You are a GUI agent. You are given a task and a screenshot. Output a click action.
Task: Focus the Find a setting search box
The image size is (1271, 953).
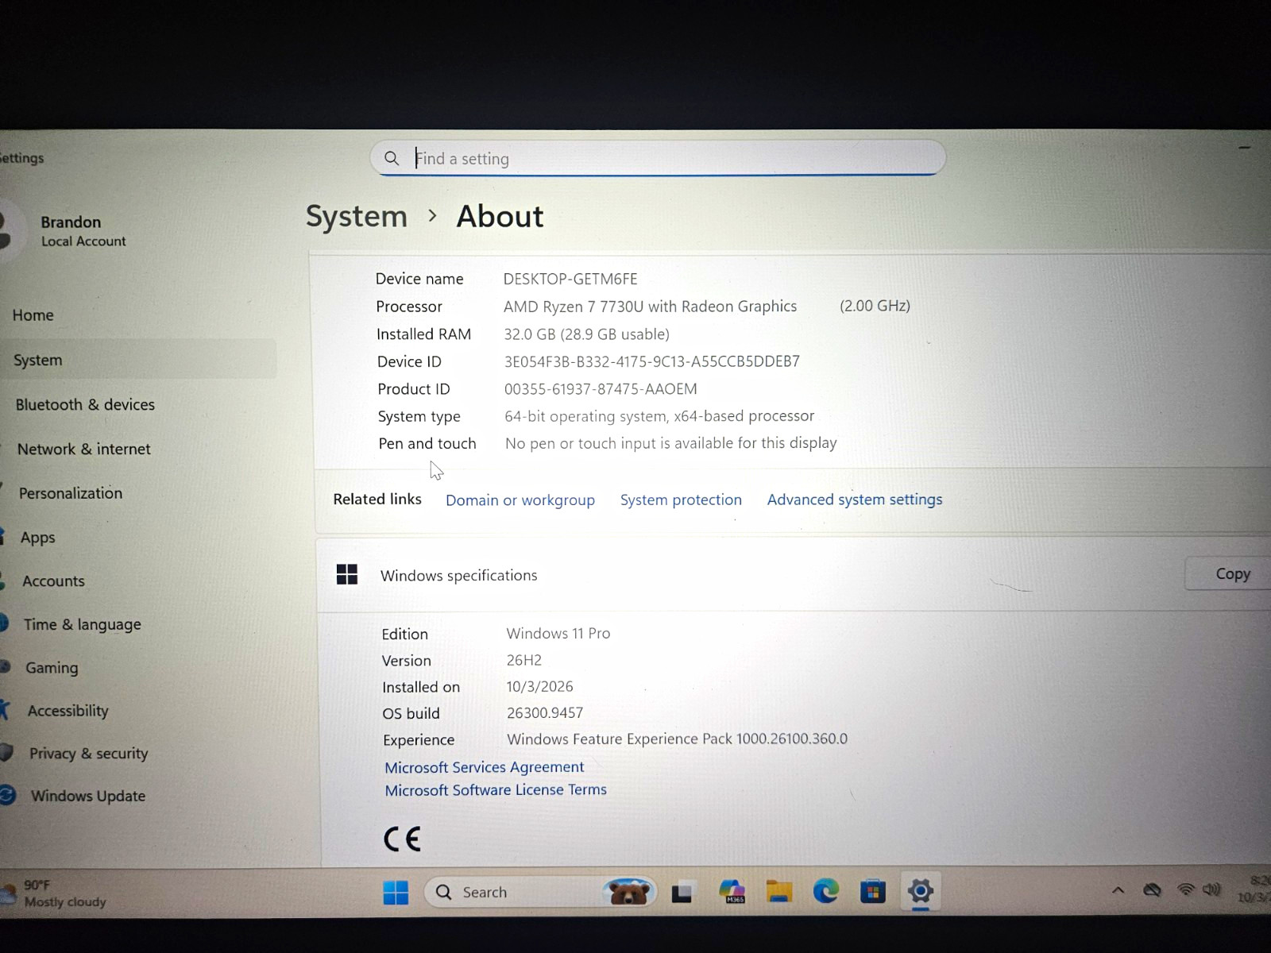tap(658, 158)
